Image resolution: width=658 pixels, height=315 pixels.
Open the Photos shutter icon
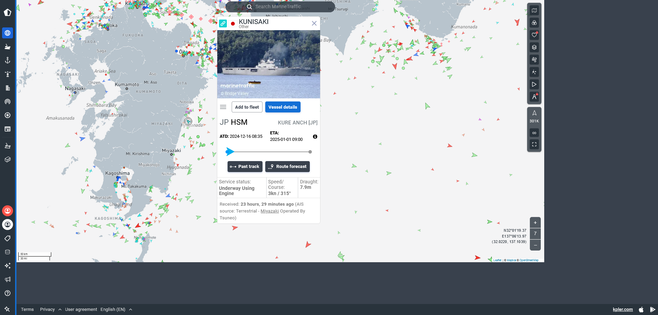[8, 115]
